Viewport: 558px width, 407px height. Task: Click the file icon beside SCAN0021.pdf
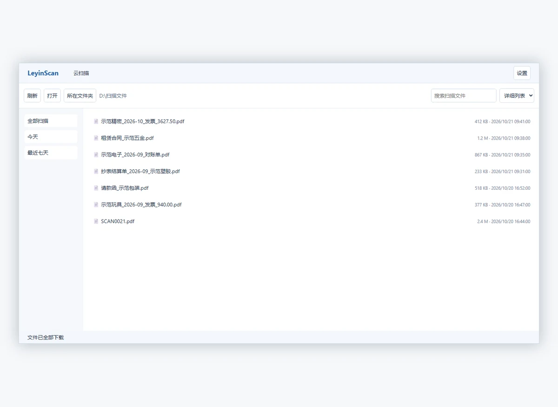click(x=96, y=221)
